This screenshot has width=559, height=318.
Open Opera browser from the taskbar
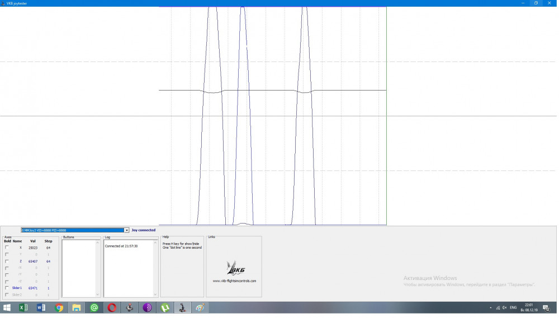112,308
